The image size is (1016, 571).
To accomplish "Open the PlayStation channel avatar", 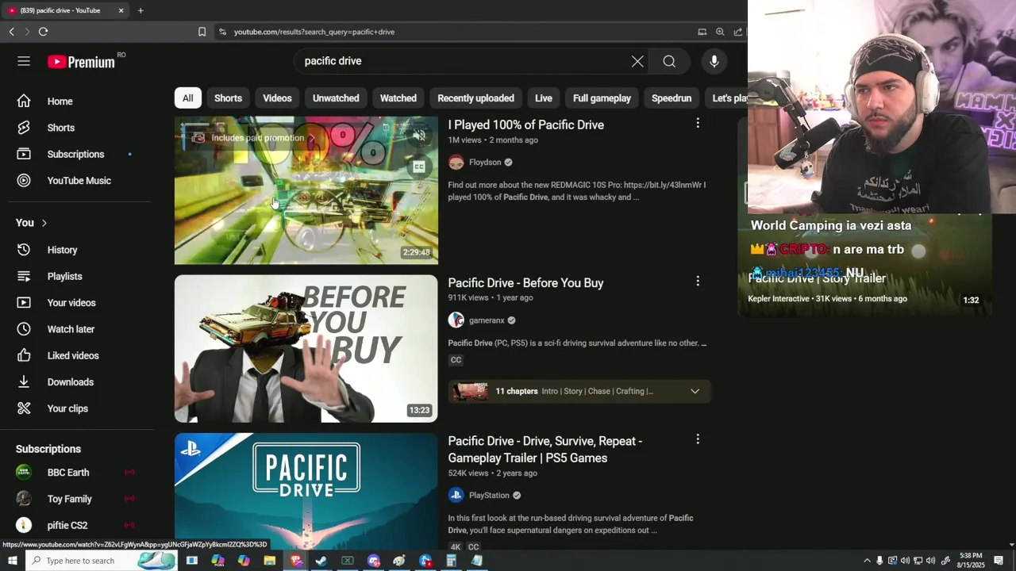I will [x=456, y=496].
